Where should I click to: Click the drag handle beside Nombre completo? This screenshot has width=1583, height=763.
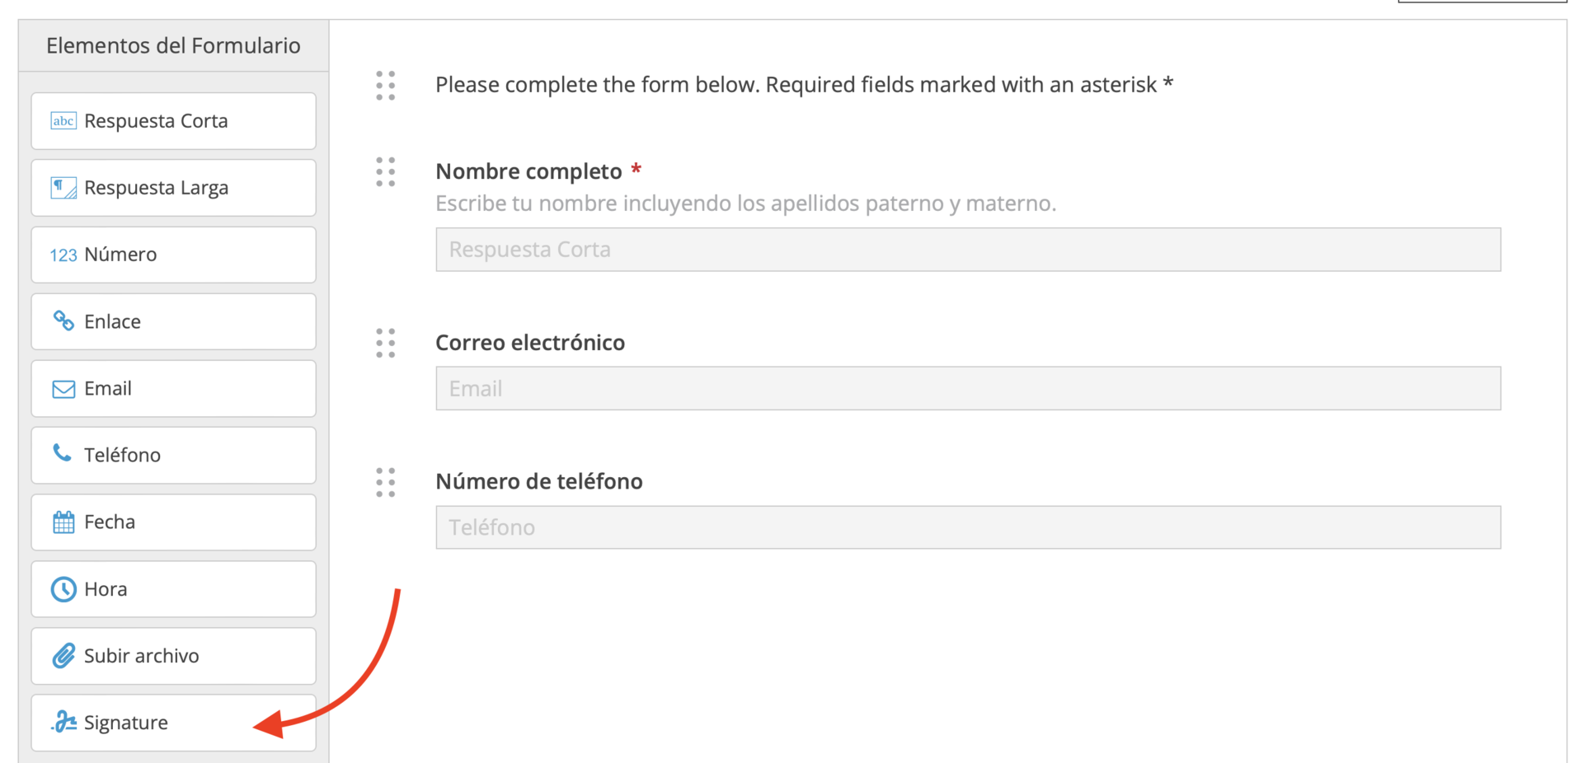(x=384, y=171)
